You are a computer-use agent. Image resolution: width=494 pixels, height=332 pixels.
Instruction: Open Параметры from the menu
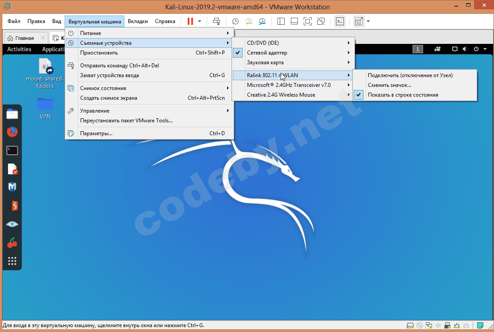[x=150, y=133]
